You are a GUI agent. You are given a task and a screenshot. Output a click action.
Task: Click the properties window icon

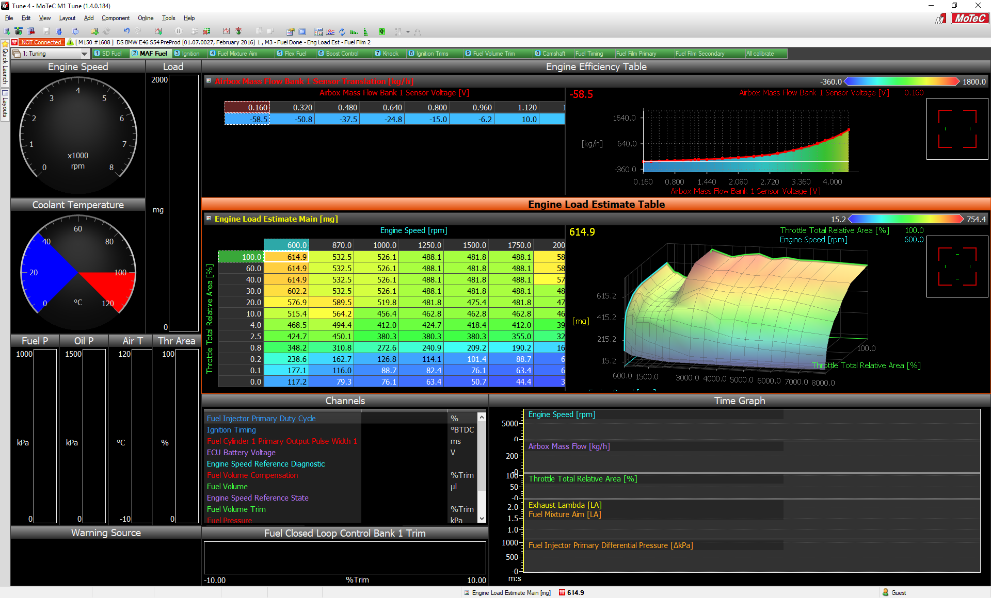point(291,31)
